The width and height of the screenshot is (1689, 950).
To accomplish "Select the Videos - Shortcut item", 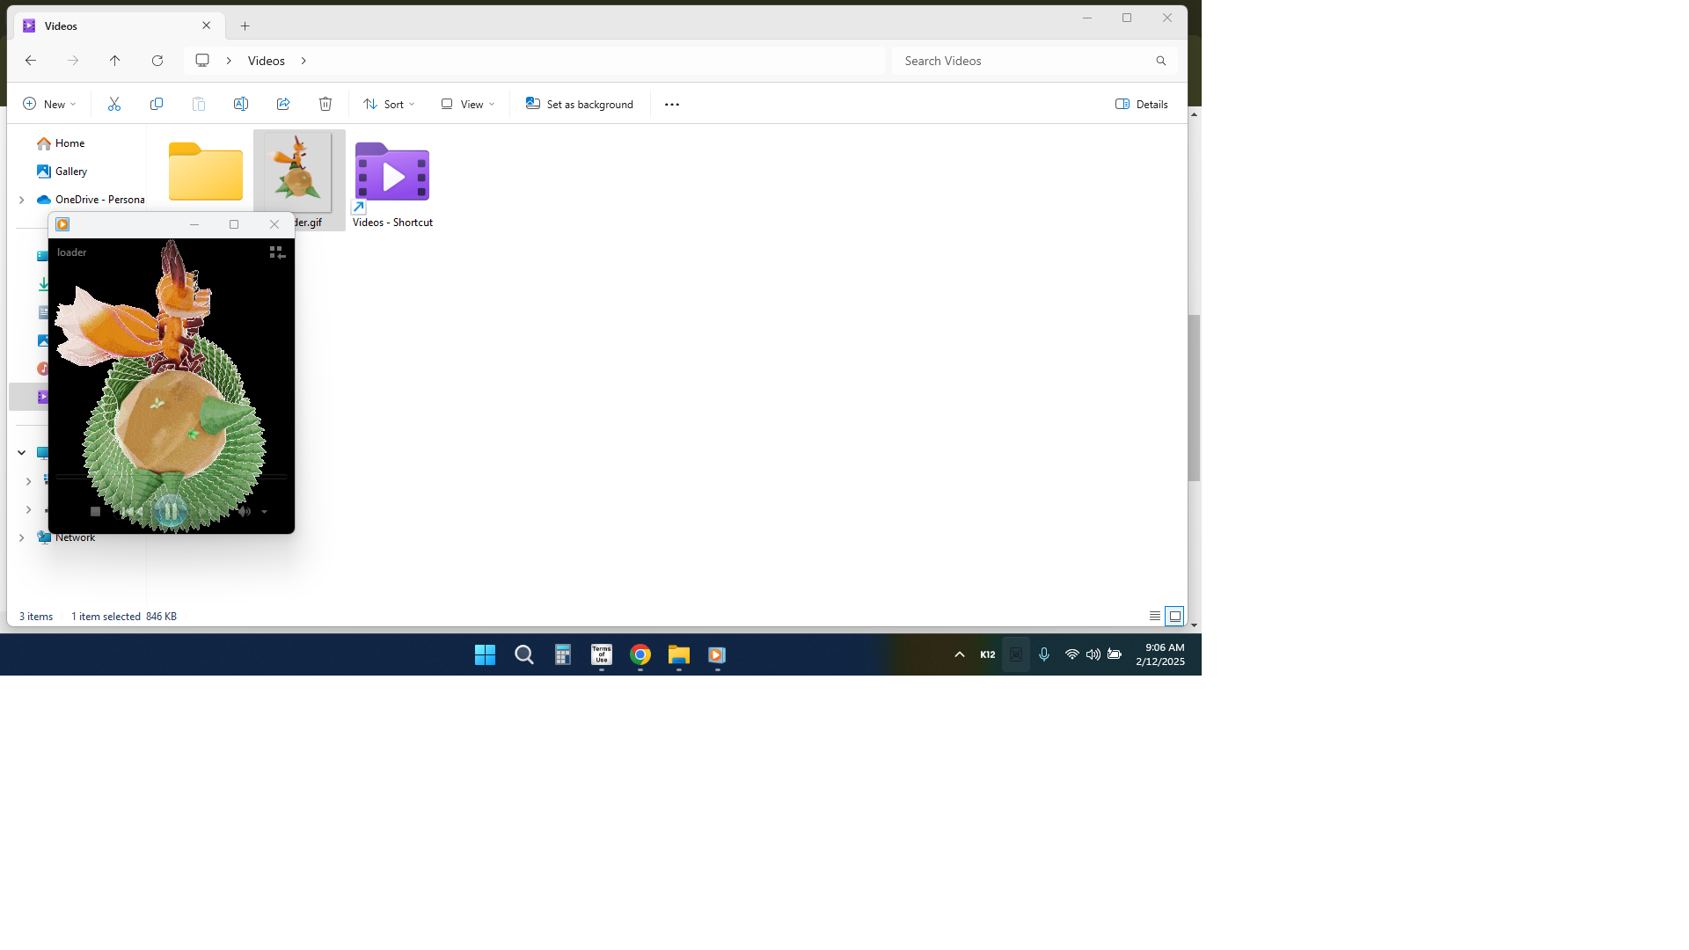I will tap(392, 180).
